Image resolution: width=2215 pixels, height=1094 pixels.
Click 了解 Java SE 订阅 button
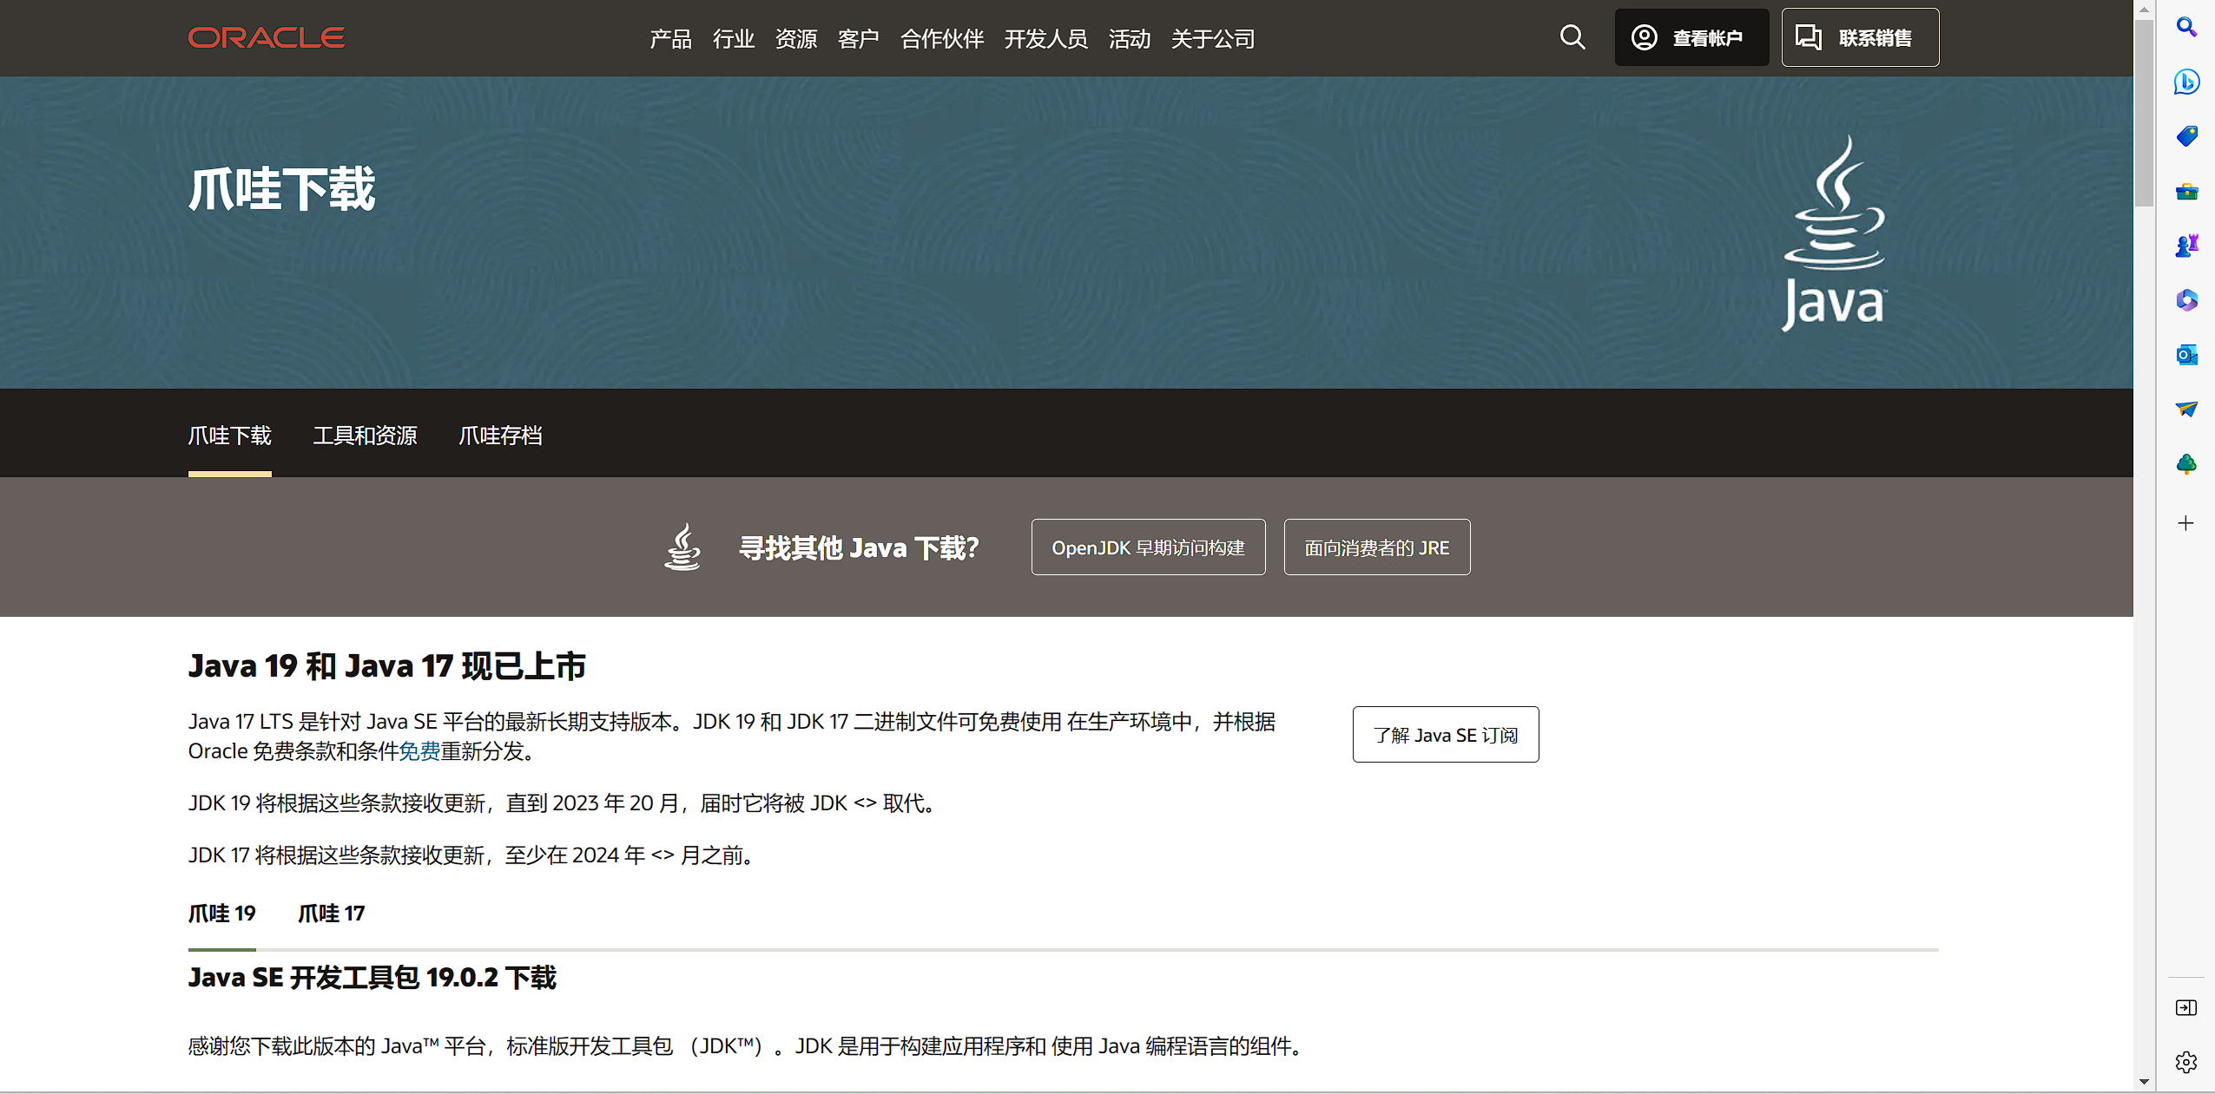pyautogui.click(x=1446, y=735)
